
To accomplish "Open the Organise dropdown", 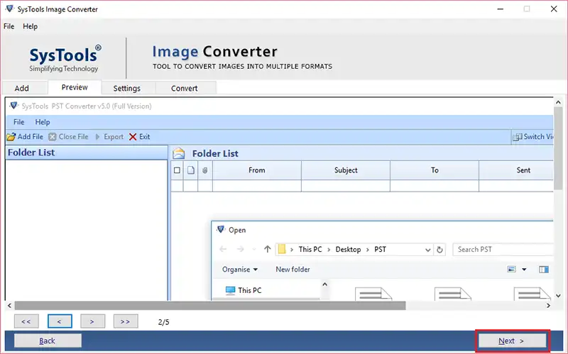I will [x=240, y=270].
